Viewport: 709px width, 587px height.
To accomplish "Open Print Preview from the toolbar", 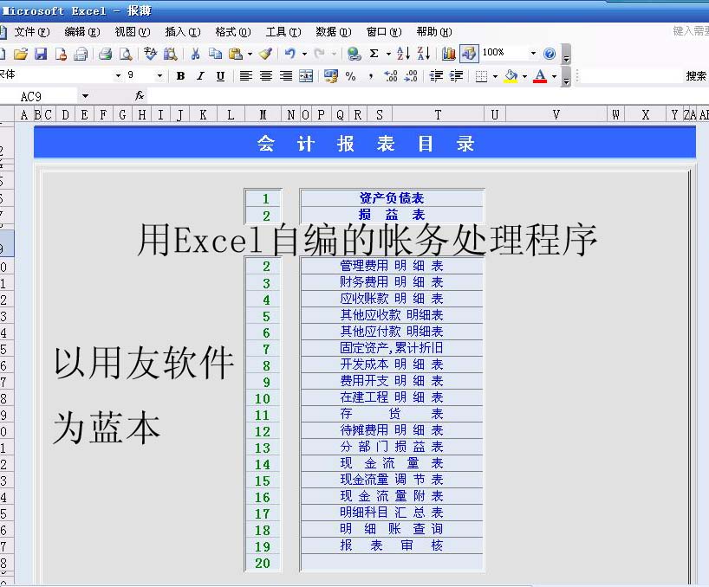I will (x=126, y=54).
